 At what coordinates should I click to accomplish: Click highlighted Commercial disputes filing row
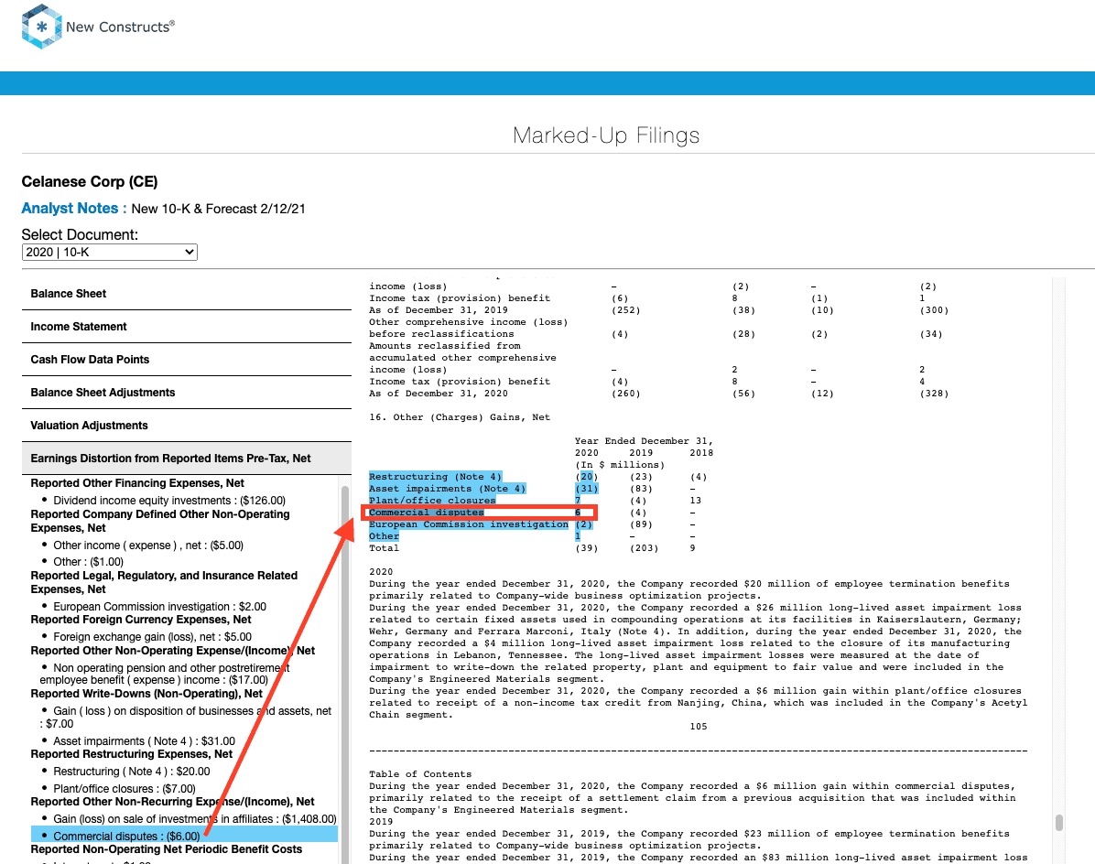coord(426,513)
